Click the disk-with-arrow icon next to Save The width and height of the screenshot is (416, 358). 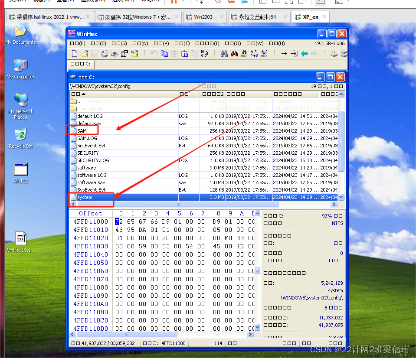tap(105, 54)
